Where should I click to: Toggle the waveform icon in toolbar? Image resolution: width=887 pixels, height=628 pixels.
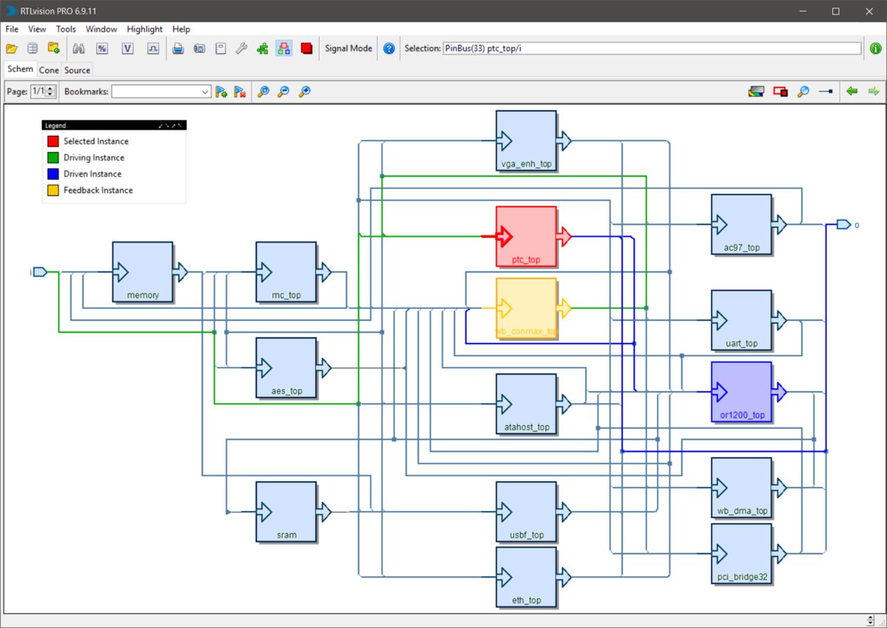(153, 48)
